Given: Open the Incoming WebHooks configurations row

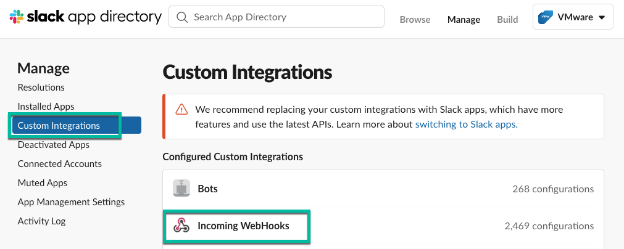Looking at the screenshot, I should [x=383, y=226].
